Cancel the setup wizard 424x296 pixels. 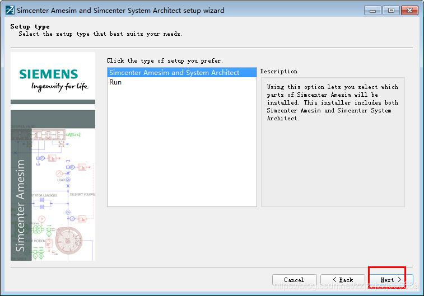[x=294, y=280]
